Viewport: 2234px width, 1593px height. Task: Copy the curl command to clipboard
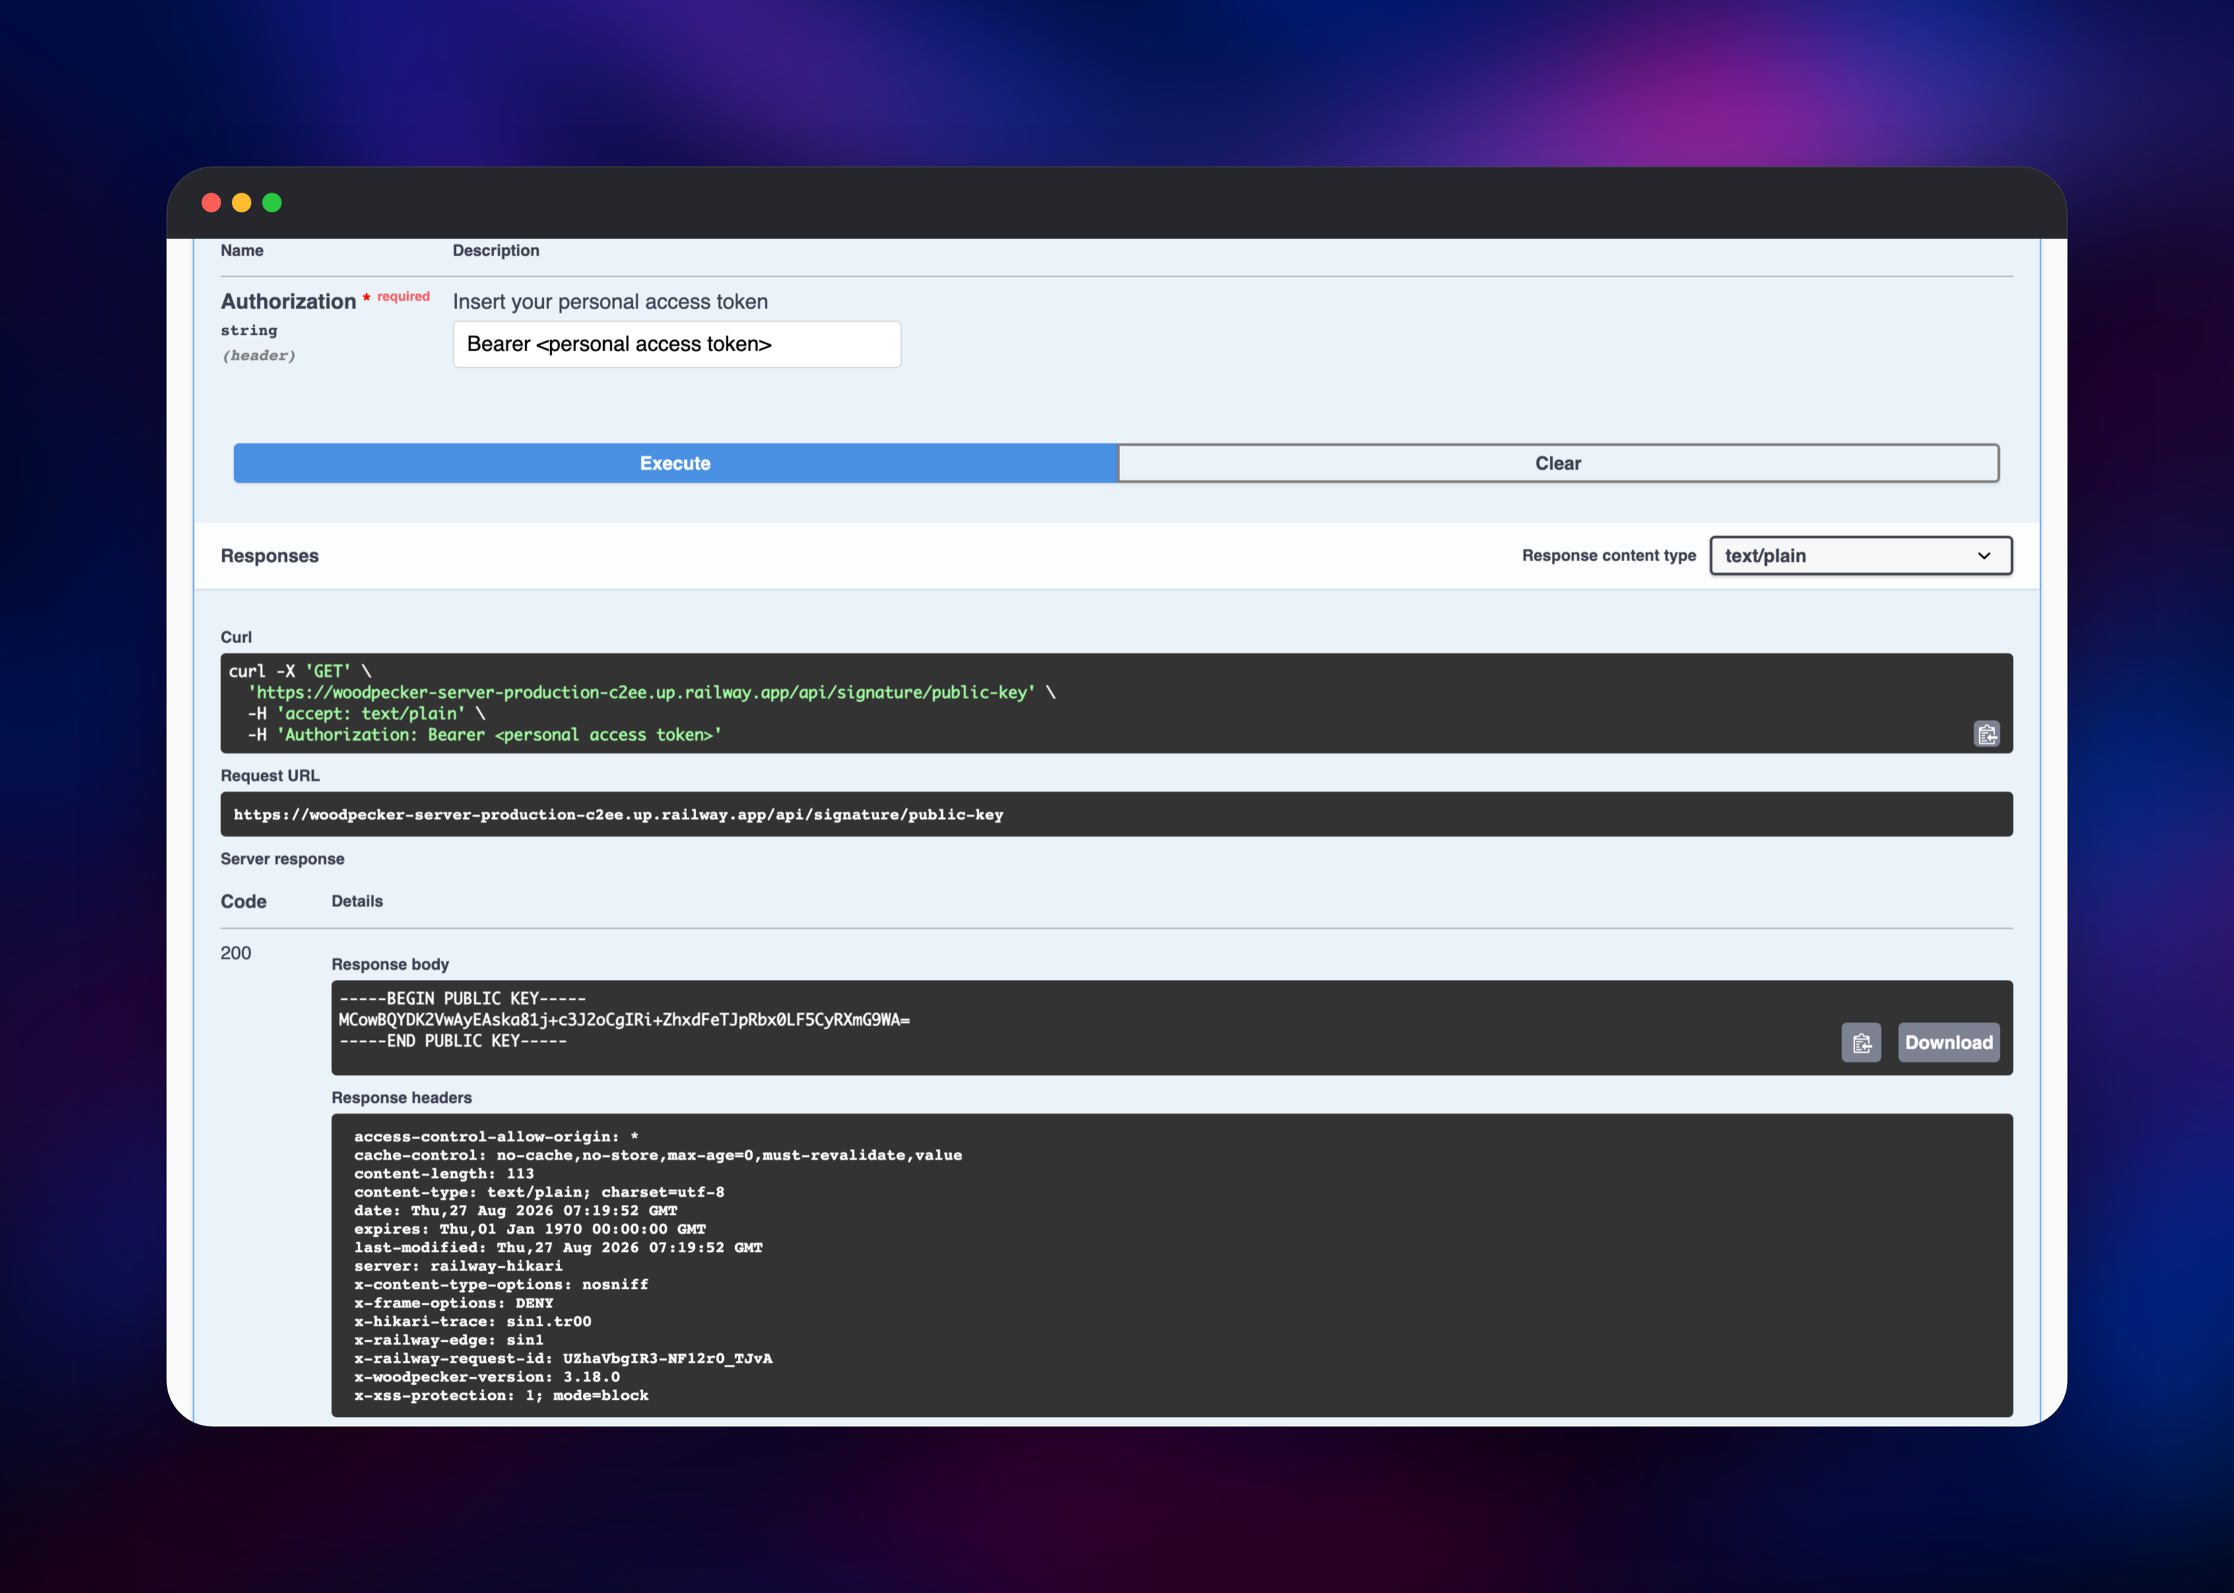(x=1986, y=734)
